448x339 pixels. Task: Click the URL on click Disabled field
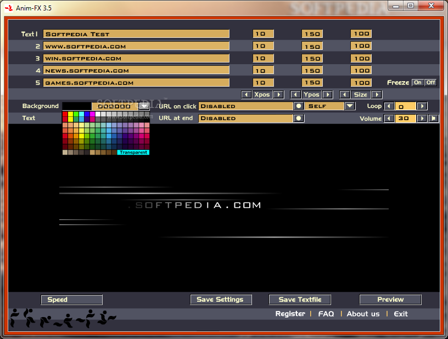(246, 106)
